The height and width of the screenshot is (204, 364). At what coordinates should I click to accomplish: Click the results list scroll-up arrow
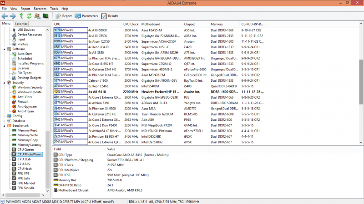pyautogui.click(x=361, y=24)
